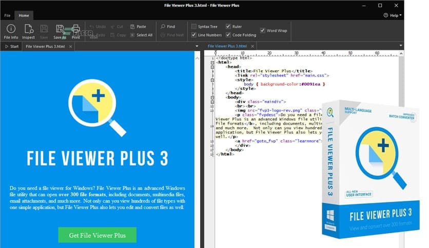Viewport: 429px width, 248px height.
Task: Click the code editor vertical scrollbar
Action: tap(402, 77)
